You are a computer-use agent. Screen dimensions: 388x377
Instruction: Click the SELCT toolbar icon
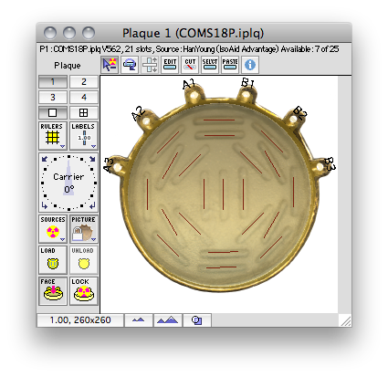210,65
